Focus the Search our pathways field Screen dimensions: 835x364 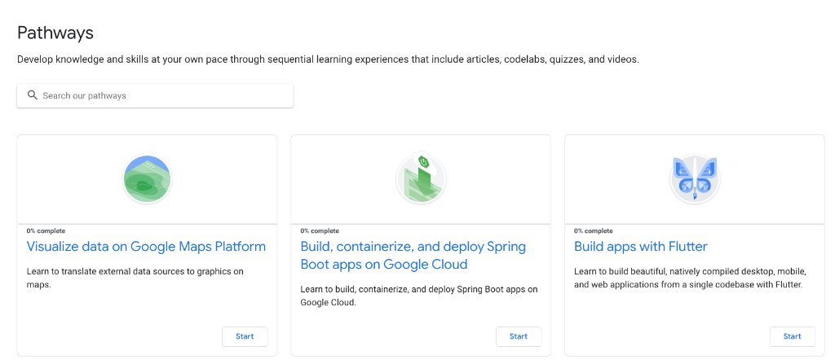click(163, 95)
